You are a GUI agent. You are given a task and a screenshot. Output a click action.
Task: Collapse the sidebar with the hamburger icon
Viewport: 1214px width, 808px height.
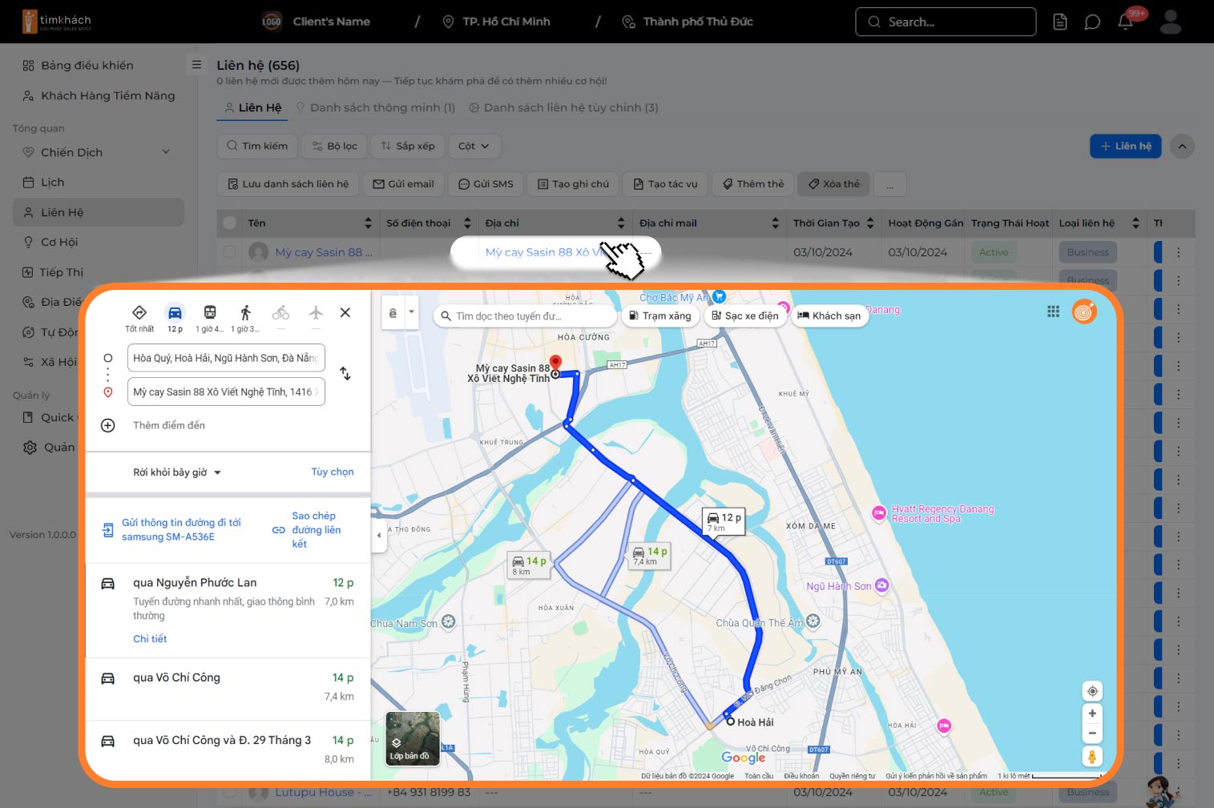pyautogui.click(x=196, y=64)
